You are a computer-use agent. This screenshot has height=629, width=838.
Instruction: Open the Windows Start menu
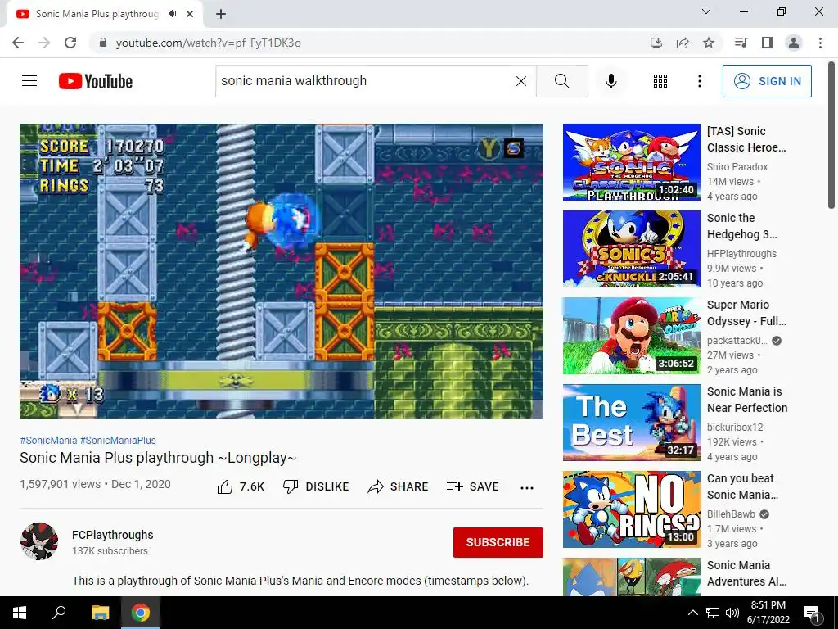point(20,613)
